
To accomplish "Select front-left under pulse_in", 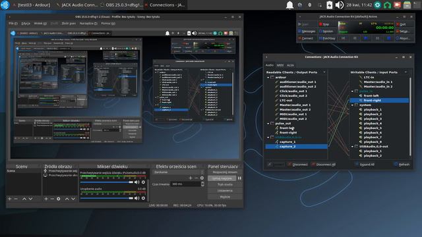I will click(x=371, y=96).
